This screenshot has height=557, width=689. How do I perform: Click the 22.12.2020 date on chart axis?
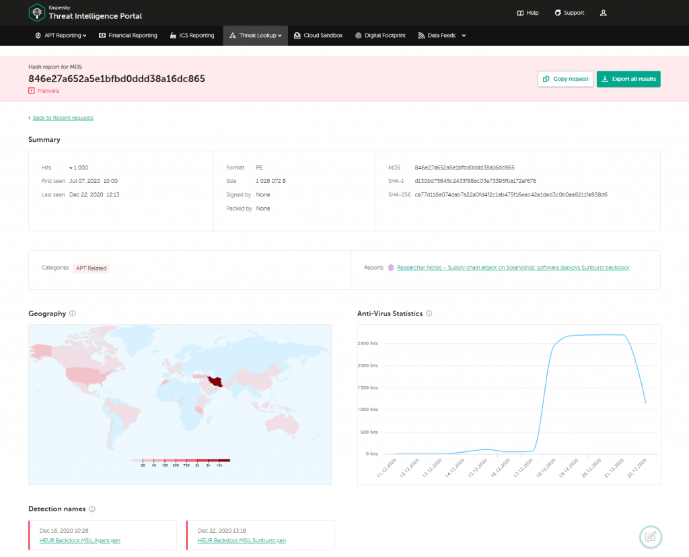coord(637,468)
